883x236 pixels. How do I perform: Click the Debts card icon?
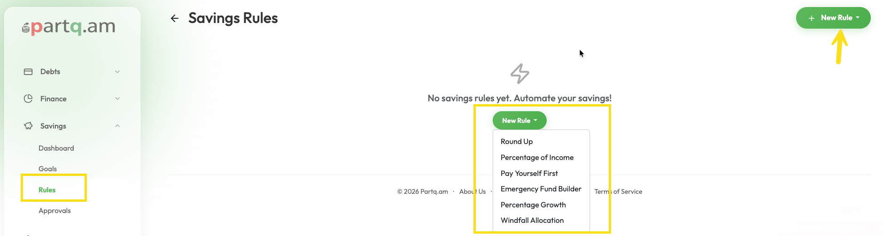[x=28, y=72]
